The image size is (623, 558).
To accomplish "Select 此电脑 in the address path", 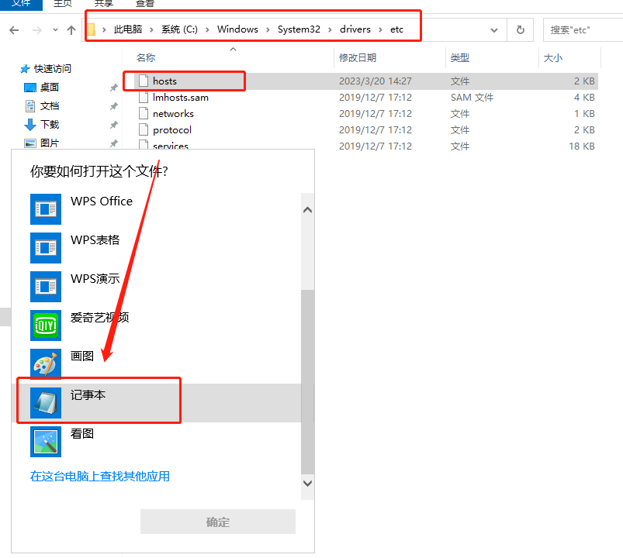I will (x=128, y=29).
